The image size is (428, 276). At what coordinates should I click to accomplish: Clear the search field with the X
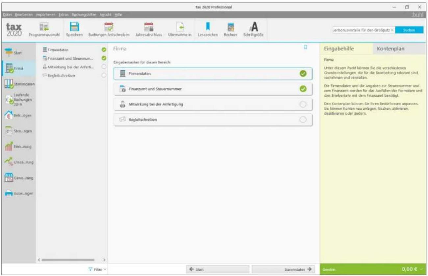pyautogui.click(x=391, y=30)
